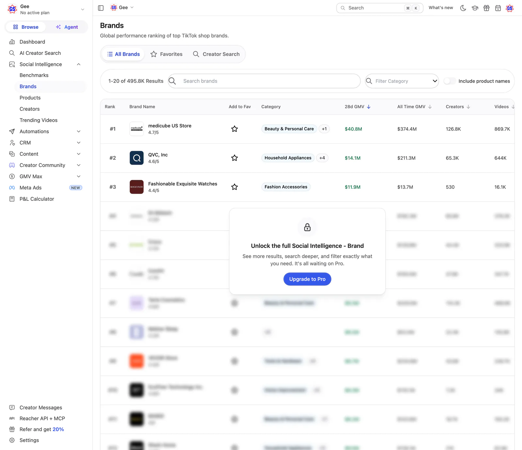
Task: Click the GS logo in sidebar header
Action: coord(12,9)
